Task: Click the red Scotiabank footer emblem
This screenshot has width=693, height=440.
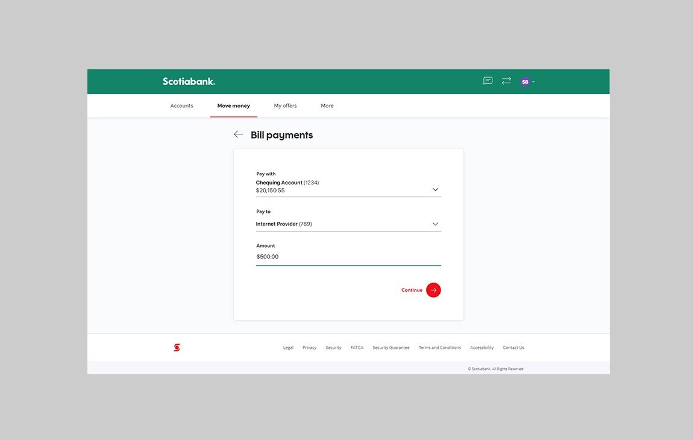Action: (177, 347)
